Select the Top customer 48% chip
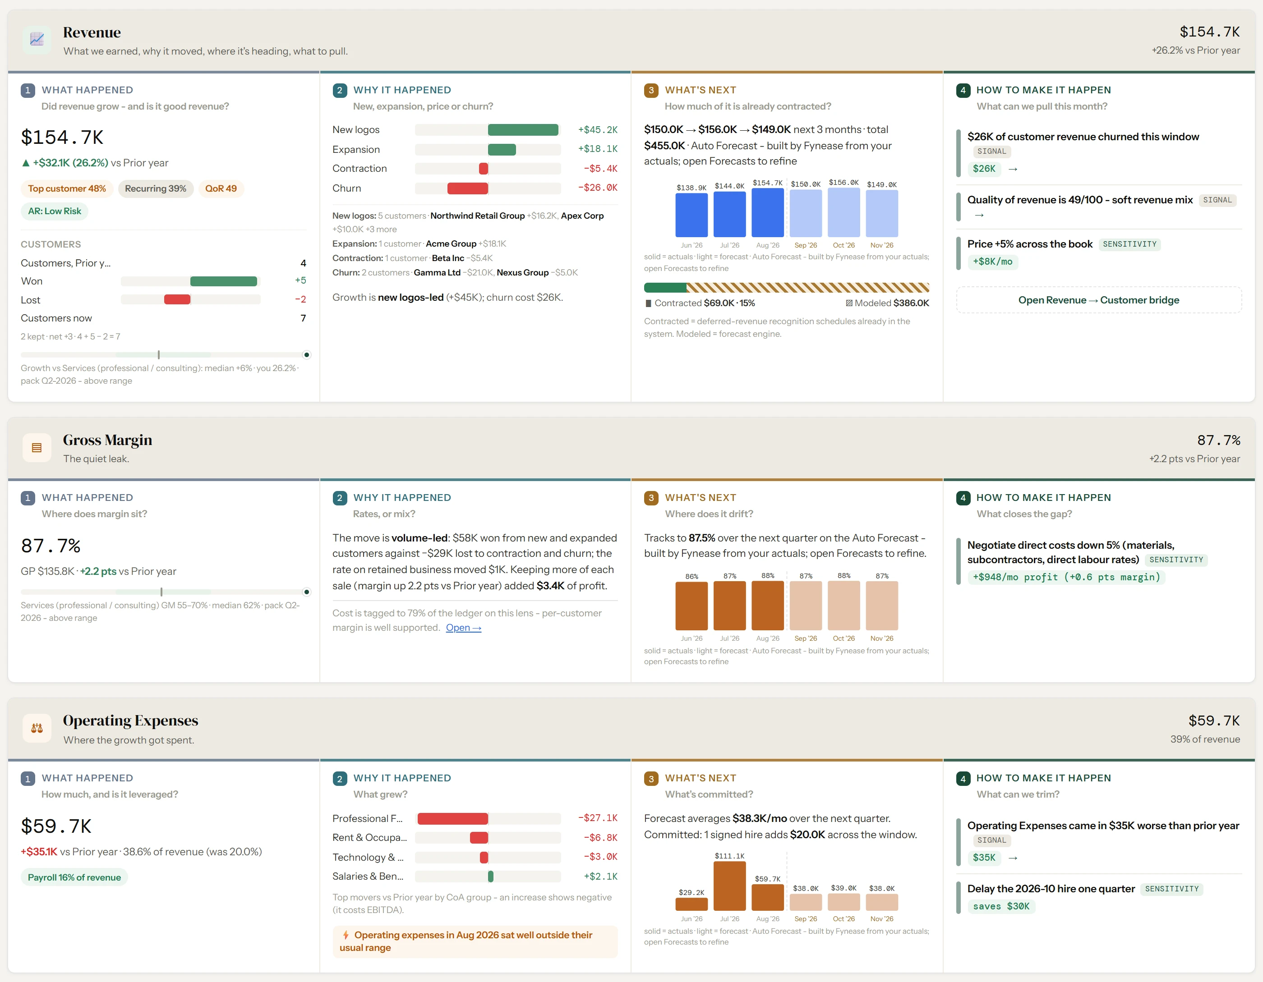This screenshot has width=1263, height=982. tap(67, 188)
